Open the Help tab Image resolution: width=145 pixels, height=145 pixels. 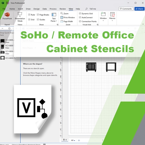point(78,9)
